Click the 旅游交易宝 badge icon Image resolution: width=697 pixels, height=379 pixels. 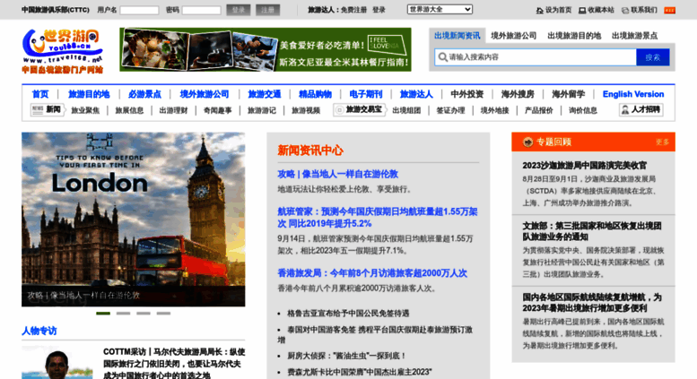340,109
